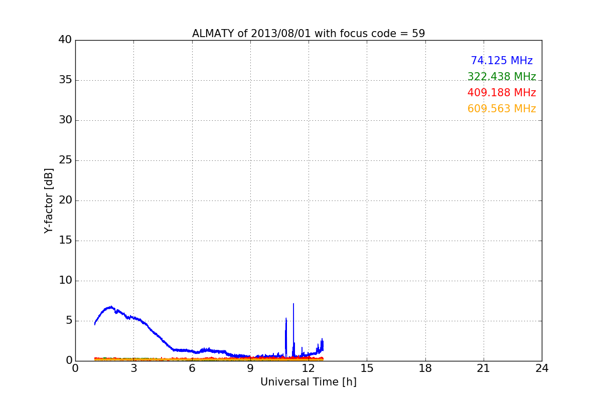The height and width of the screenshot is (401, 602).
Task: Click the tallest blue spike peak after 11 h
Action: click(293, 304)
